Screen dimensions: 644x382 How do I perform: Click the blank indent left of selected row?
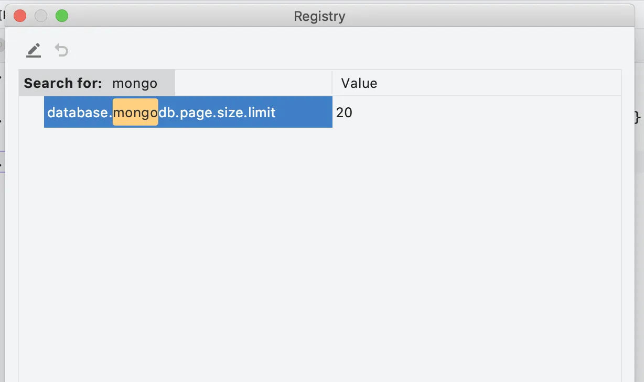(x=31, y=113)
